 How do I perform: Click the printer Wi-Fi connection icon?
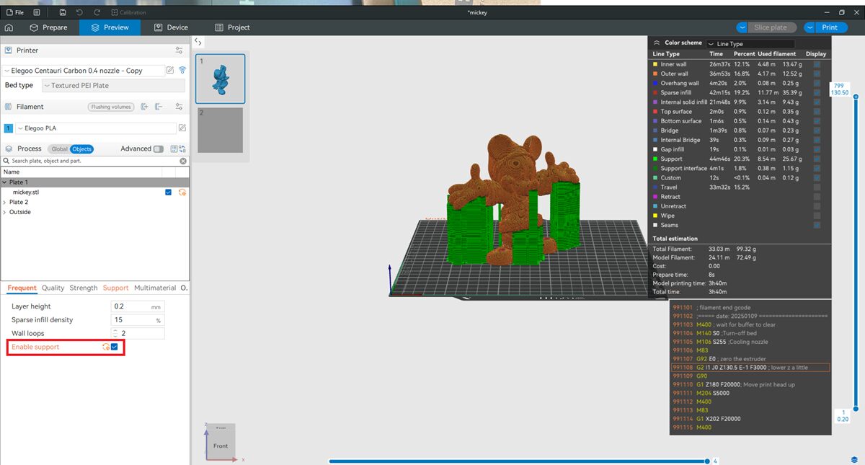pos(182,70)
